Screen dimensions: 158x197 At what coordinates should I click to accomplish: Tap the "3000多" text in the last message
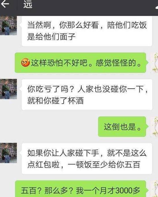point(128,190)
